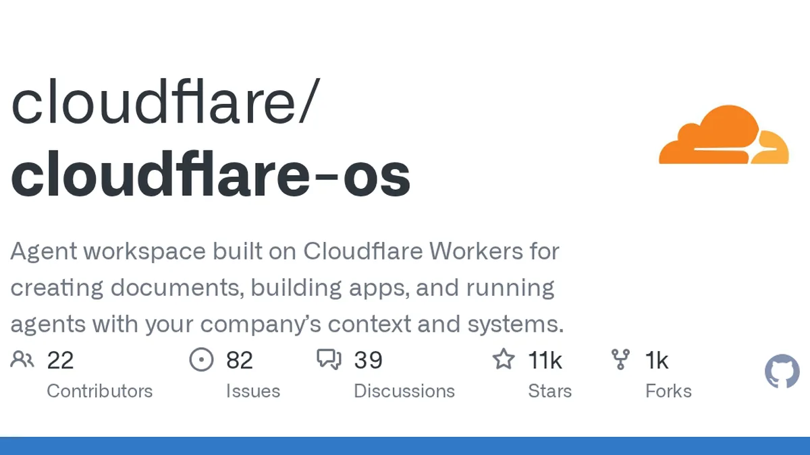The width and height of the screenshot is (810, 455).
Task: Click the Cloudflare orange cloud logo
Action: click(724, 135)
